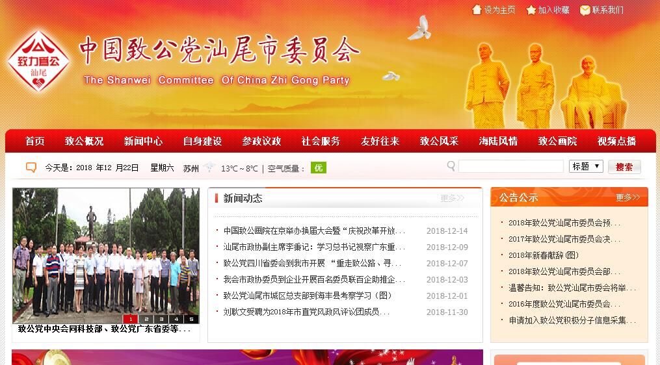The height and width of the screenshot is (365, 660).
Task: Open the 2018年新春献辞 announcement link
Action: coord(543,255)
